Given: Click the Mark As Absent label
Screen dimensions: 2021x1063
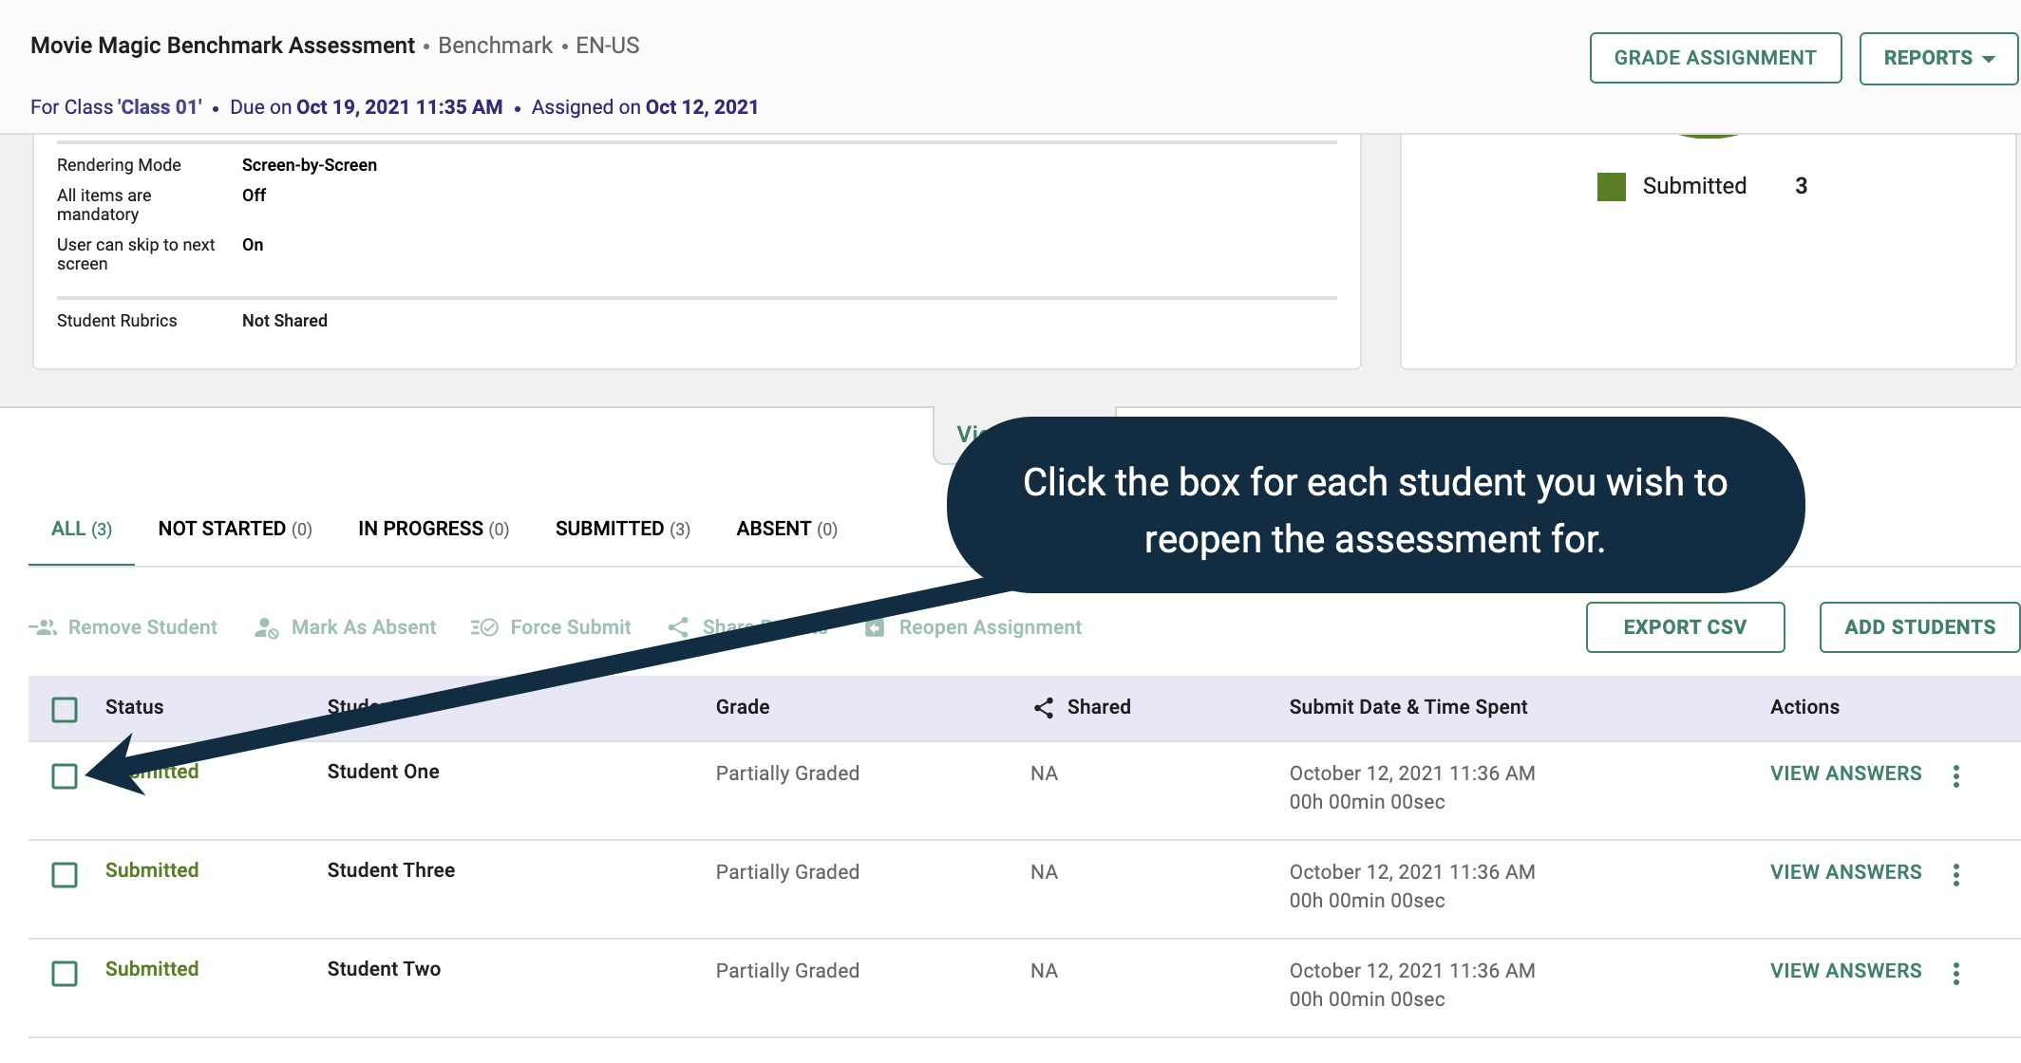Looking at the screenshot, I should coord(364,627).
